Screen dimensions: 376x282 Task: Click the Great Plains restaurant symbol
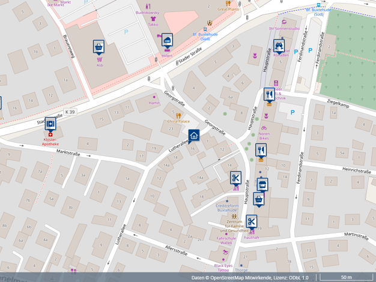pyautogui.click(x=228, y=4)
